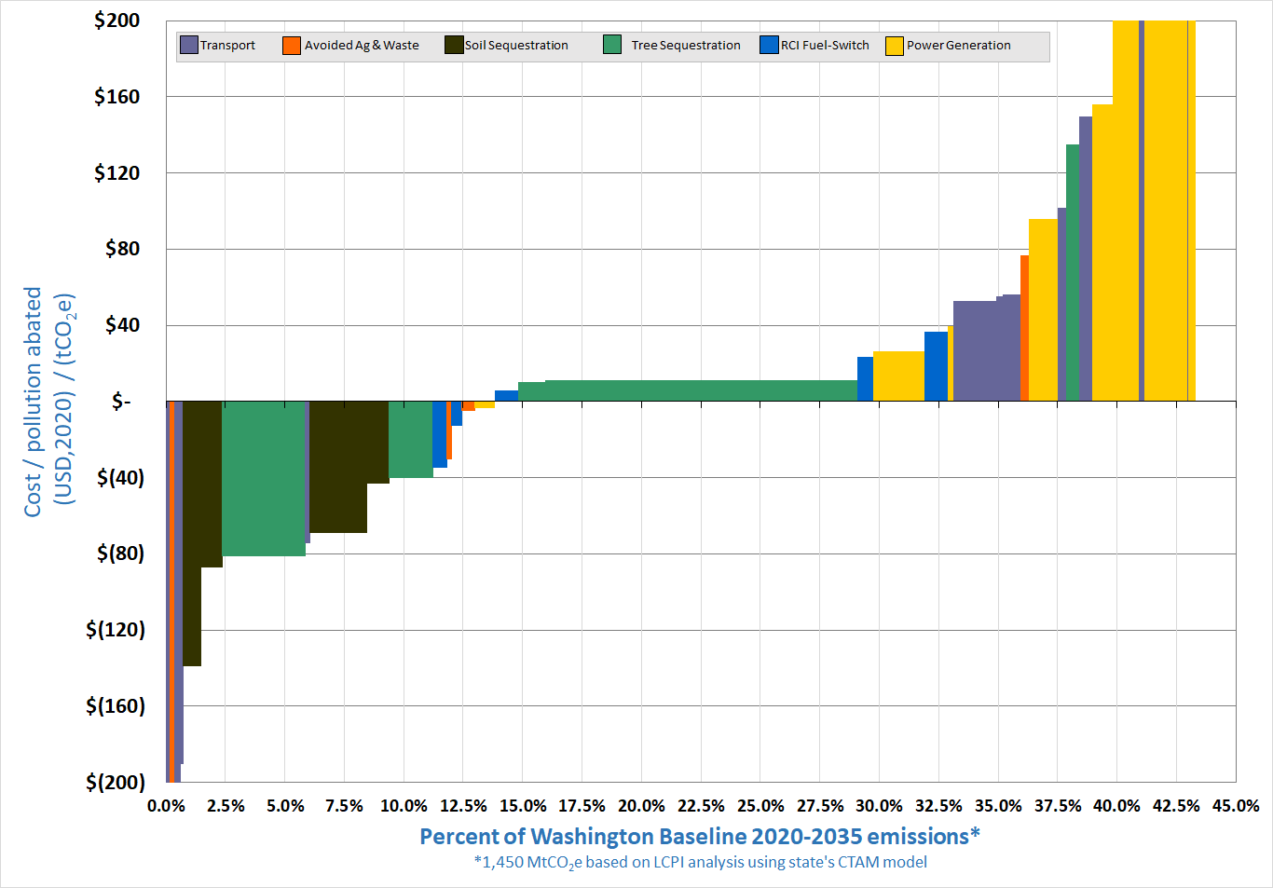Click the y-axis title Cost / pollution abated
The image size is (1273, 888).
48,401
